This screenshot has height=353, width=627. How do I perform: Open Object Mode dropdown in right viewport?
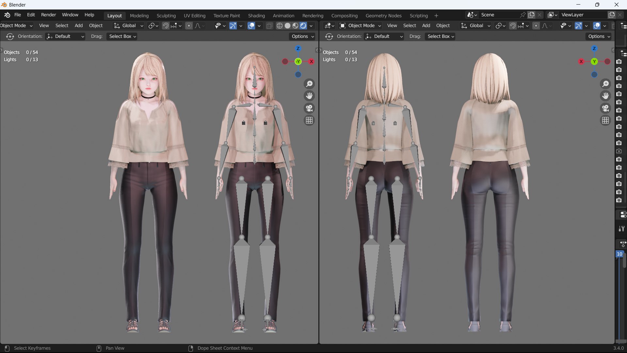(x=361, y=25)
